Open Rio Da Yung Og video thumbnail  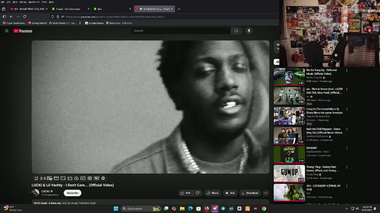point(289,77)
